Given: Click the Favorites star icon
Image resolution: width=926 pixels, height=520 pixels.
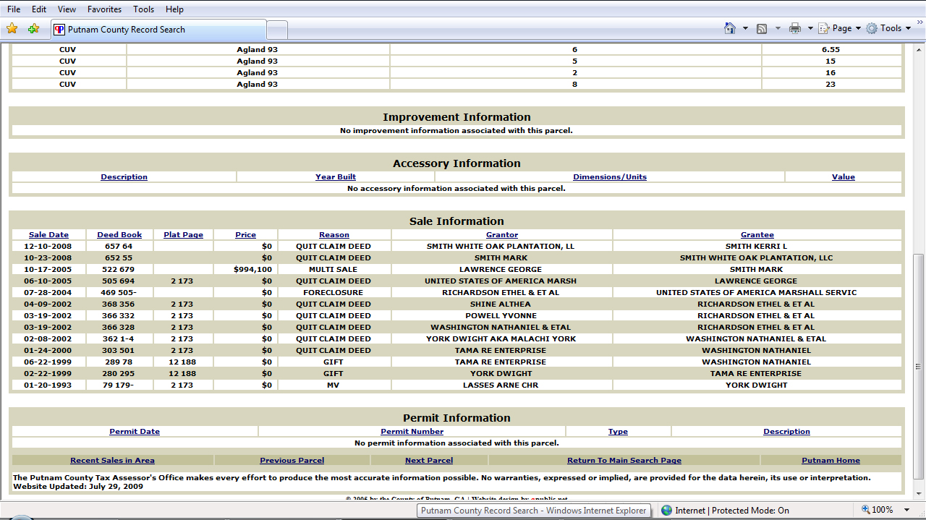Looking at the screenshot, I should [x=12, y=29].
